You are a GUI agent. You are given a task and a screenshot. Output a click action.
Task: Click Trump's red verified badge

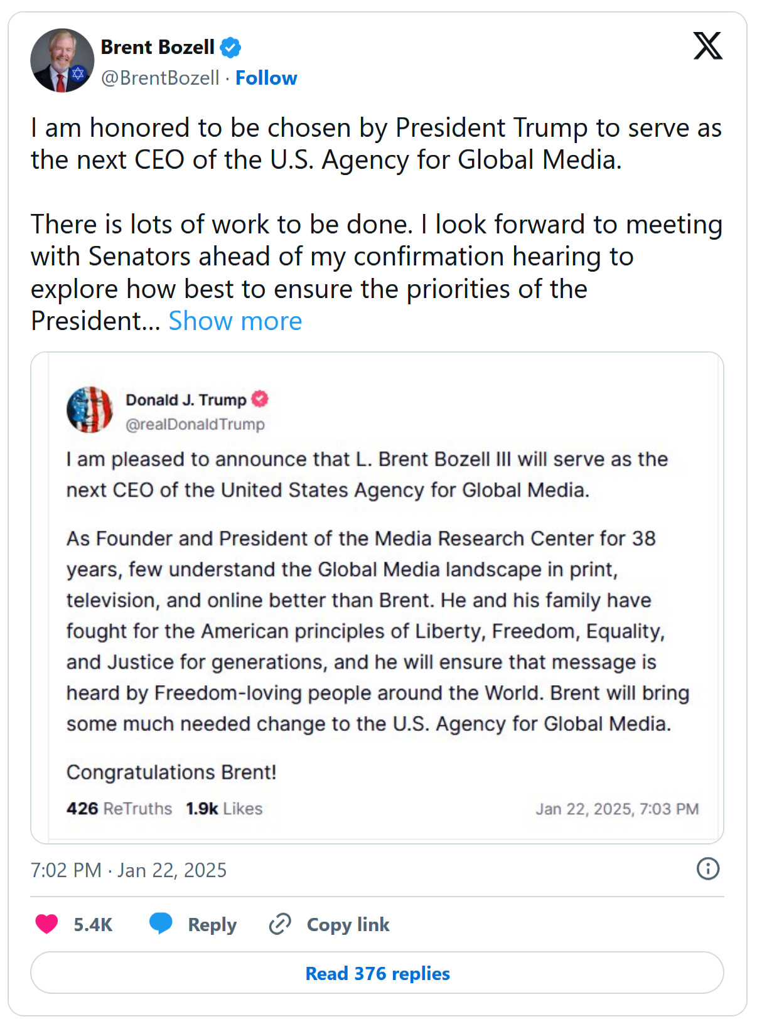(260, 399)
